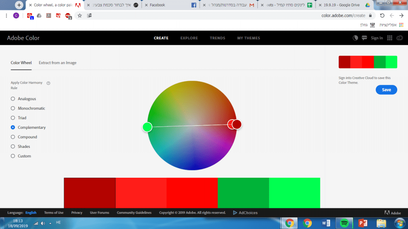Bookmark this page with the star icon
Screen dimensions: 408x229
(x=80, y=16)
